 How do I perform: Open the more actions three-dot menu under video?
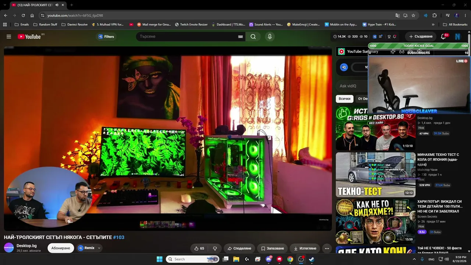[327, 248]
